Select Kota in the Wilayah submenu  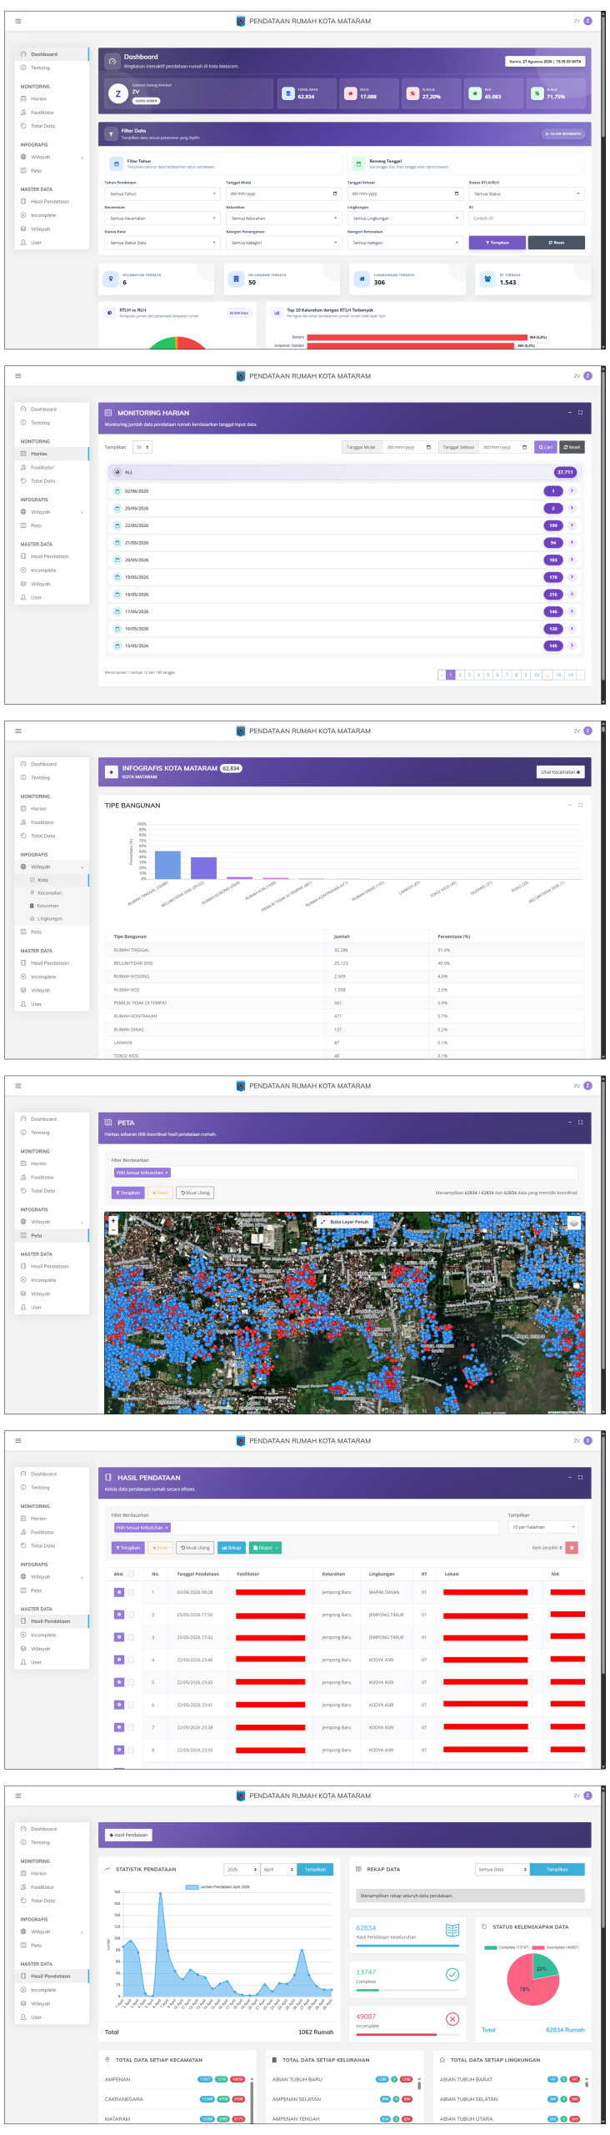click(x=43, y=880)
